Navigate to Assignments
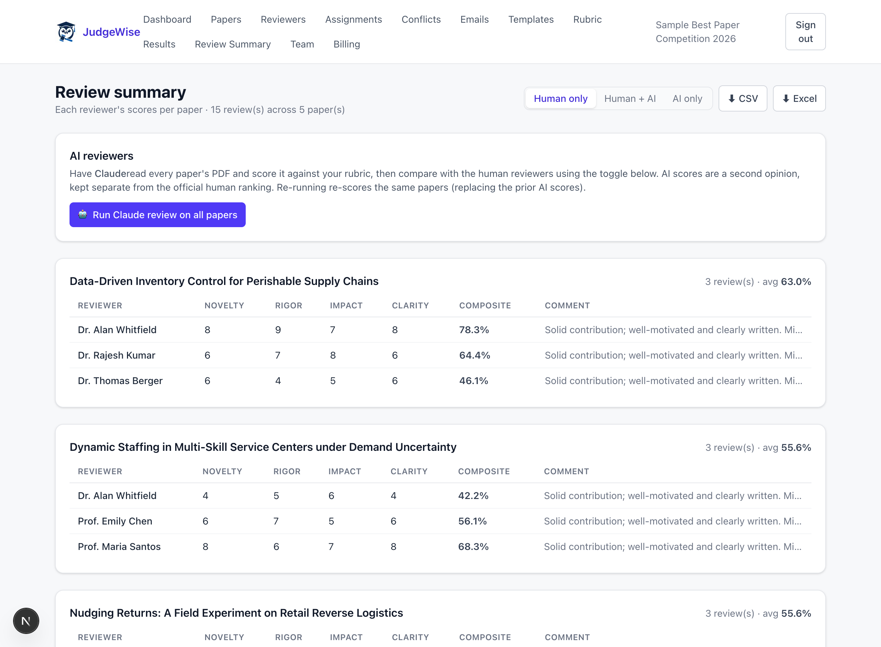The image size is (881, 647). (353, 19)
